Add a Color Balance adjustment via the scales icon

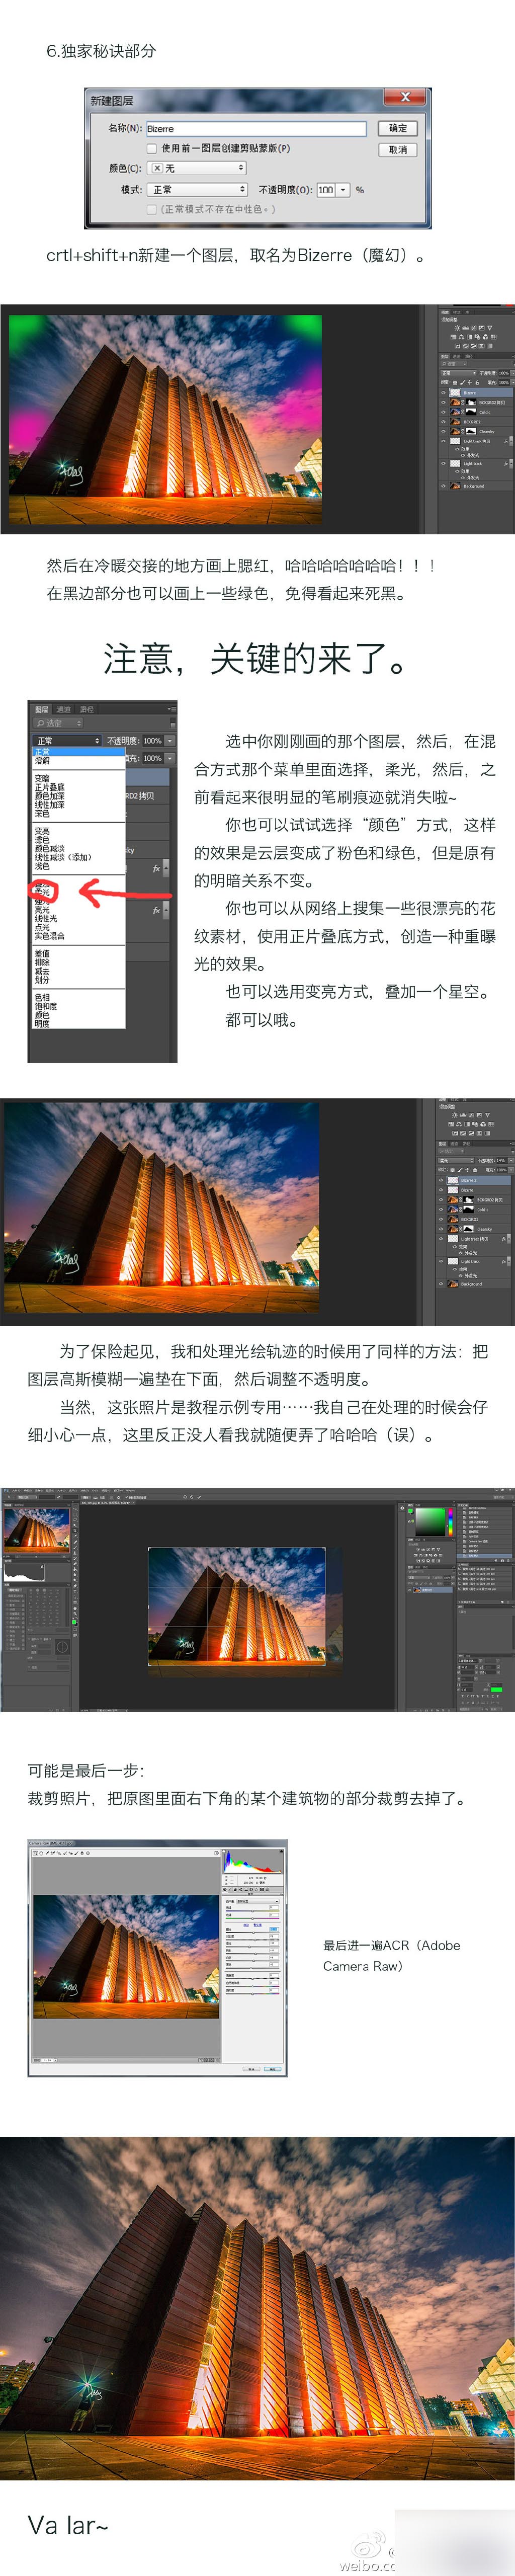pyautogui.click(x=462, y=337)
